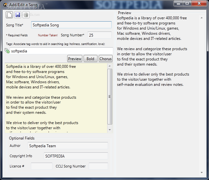Click Preview pane scroll up arrow
The image size is (209, 180).
point(202,18)
